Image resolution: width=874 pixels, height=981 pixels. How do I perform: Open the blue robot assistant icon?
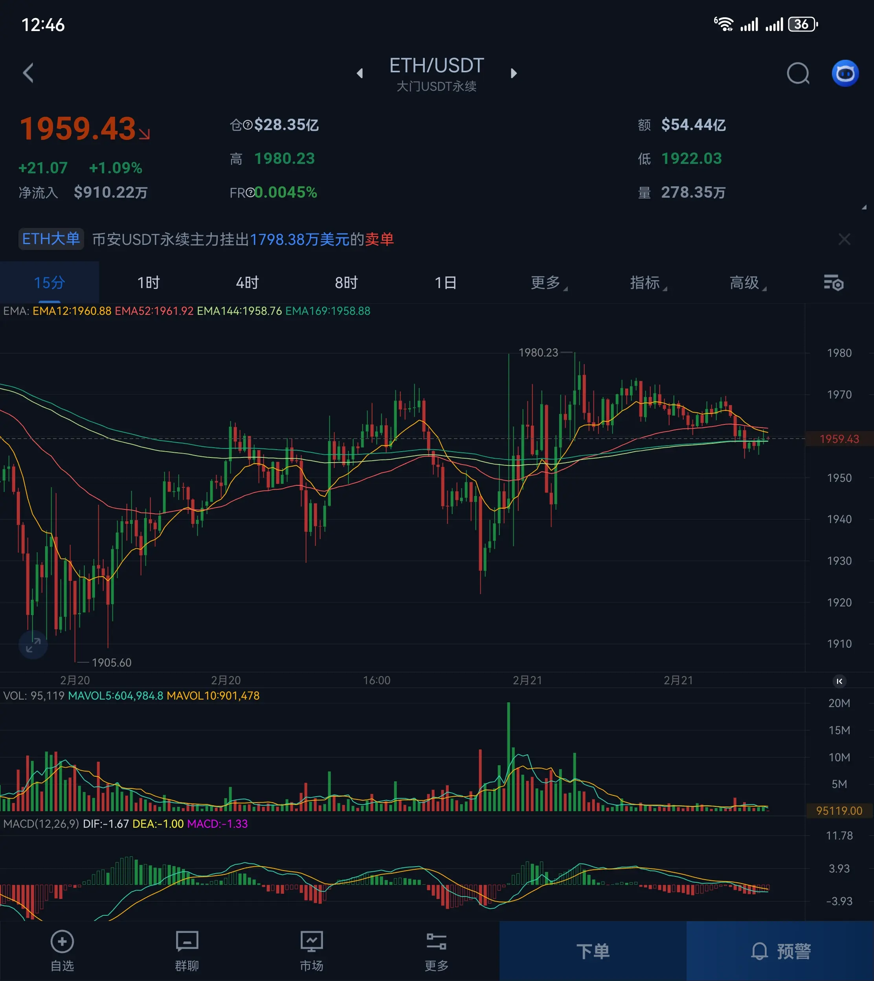pos(845,73)
